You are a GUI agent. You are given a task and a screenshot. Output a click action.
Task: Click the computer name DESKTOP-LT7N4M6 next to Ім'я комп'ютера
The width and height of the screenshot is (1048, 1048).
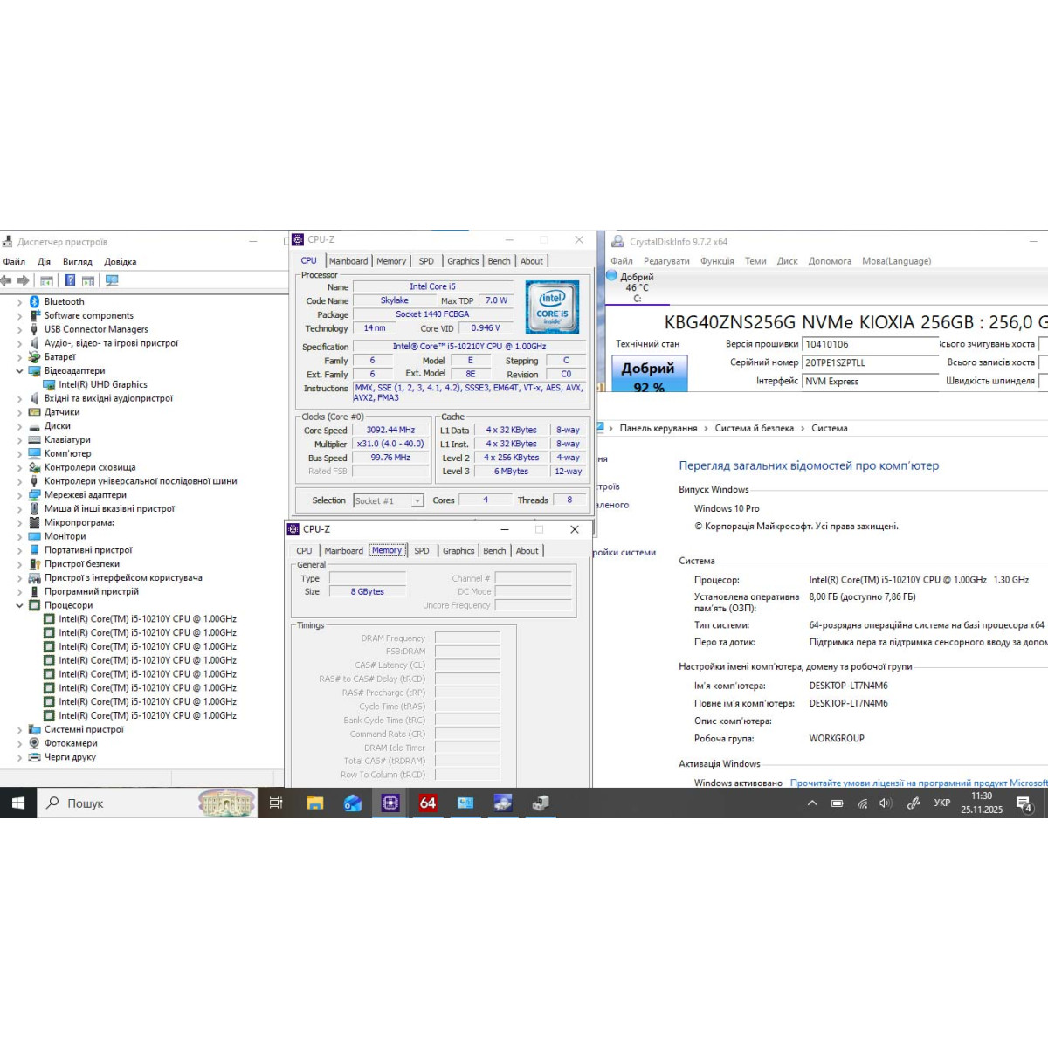[848, 686]
